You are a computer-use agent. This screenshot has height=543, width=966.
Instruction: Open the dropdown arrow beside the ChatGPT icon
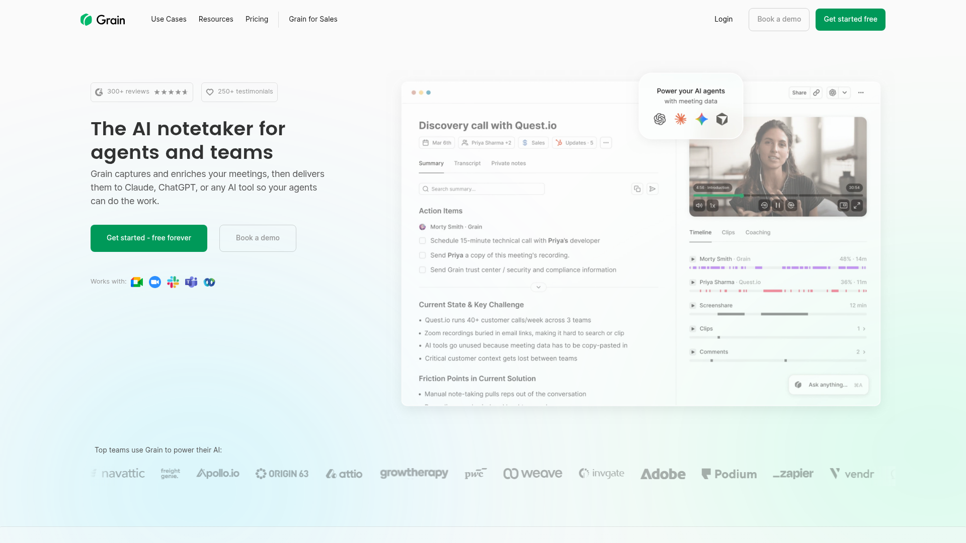pos(845,93)
